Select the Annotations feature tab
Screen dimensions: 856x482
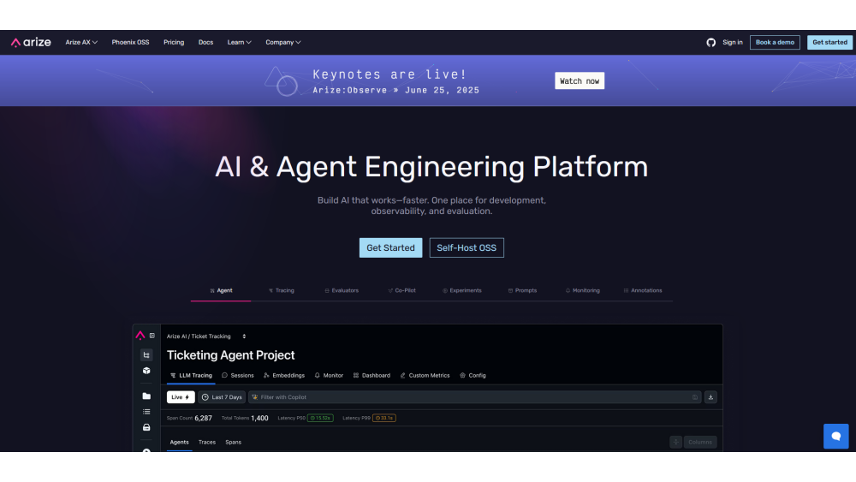643,290
